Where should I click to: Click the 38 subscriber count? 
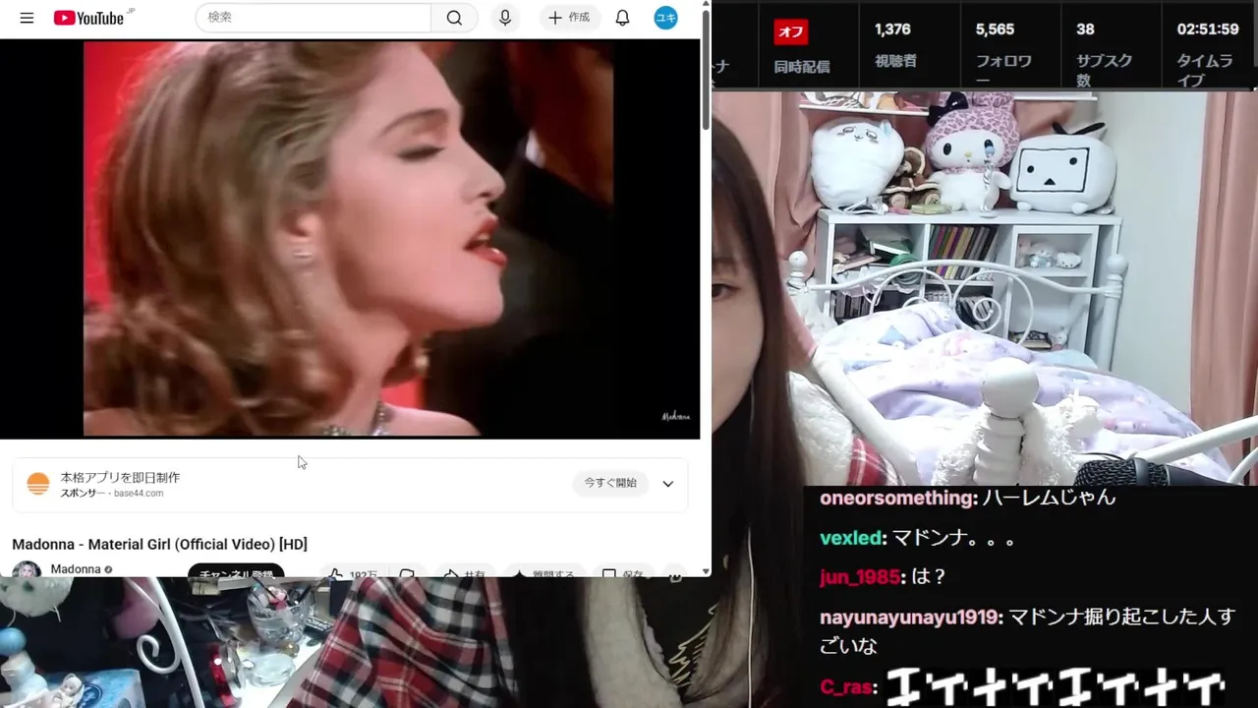1085,29
